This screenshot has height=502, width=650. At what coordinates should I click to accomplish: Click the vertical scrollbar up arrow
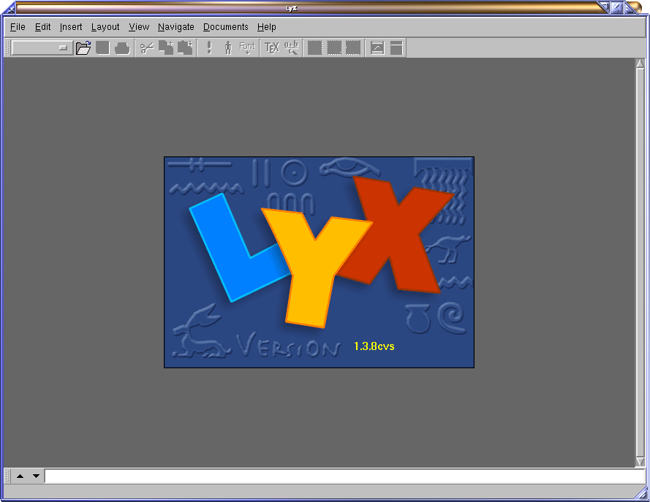coord(640,64)
